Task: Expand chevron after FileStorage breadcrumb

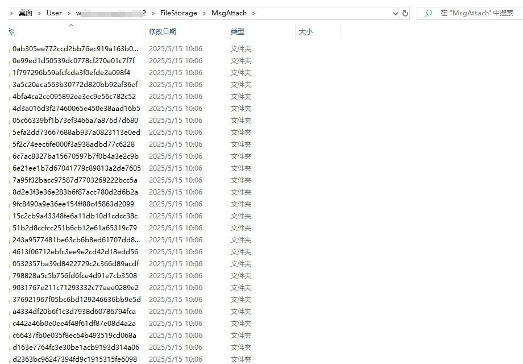Action: (x=204, y=13)
